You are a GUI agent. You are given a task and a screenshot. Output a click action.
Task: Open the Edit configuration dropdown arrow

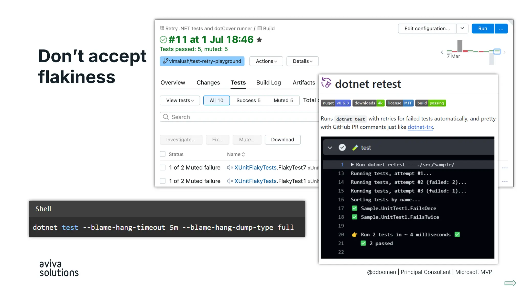click(462, 28)
